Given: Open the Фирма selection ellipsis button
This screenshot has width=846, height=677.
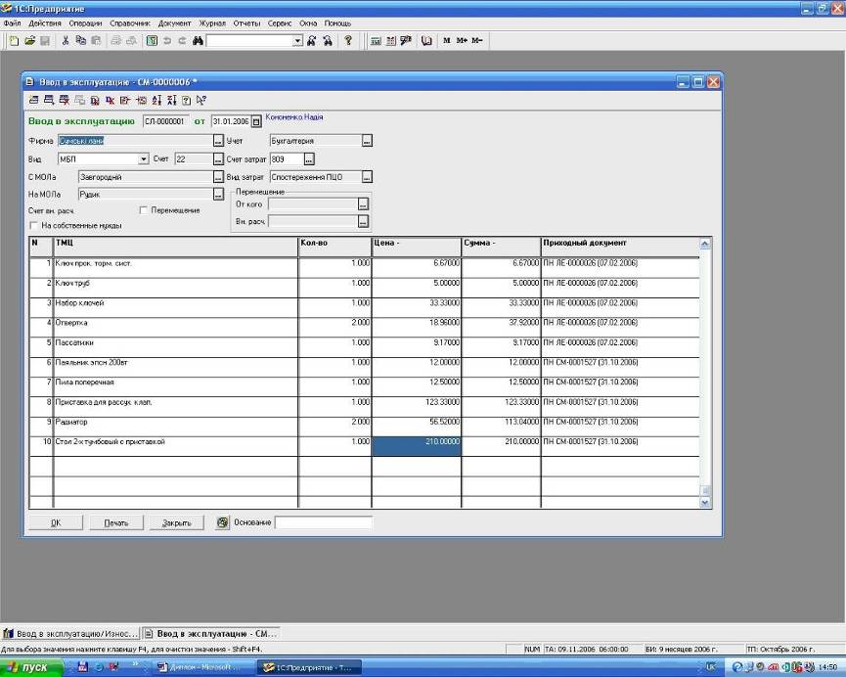Looking at the screenshot, I should click(x=218, y=141).
